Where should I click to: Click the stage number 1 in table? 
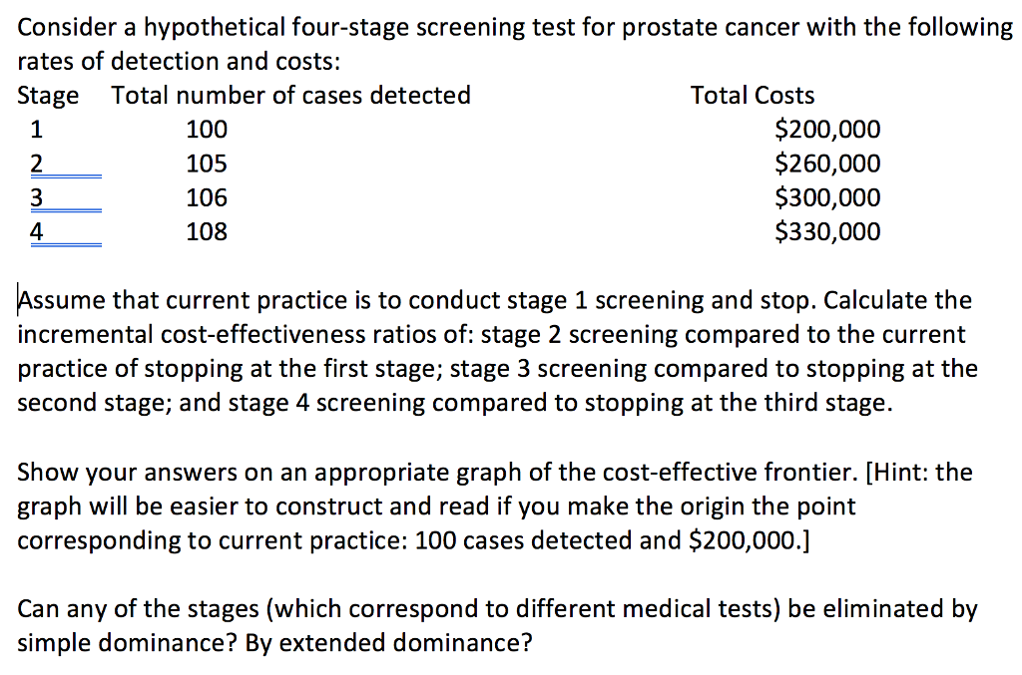pyautogui.click(x=37, y=129)
